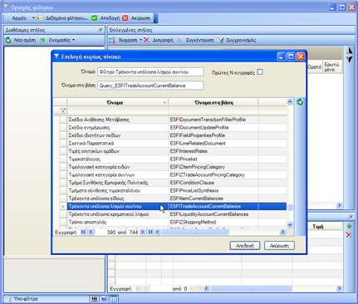Select row Σχέδιο ιδιοτήτων πεδίων
Viewport: 358px width, 304px height.
[173, 135]
